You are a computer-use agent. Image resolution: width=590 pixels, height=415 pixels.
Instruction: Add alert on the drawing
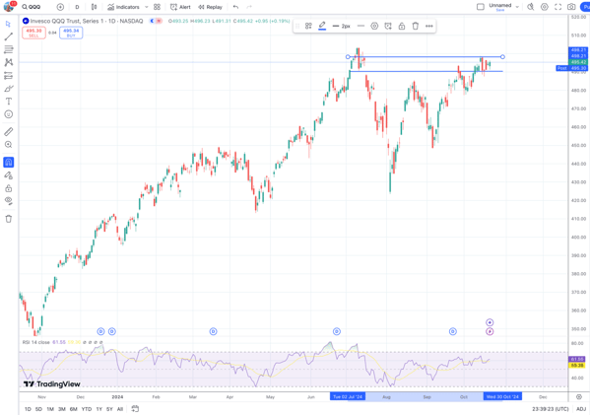(388, 26)
